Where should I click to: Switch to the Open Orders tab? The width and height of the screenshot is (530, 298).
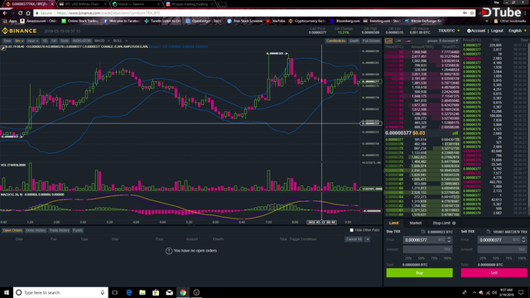point(12,230)
